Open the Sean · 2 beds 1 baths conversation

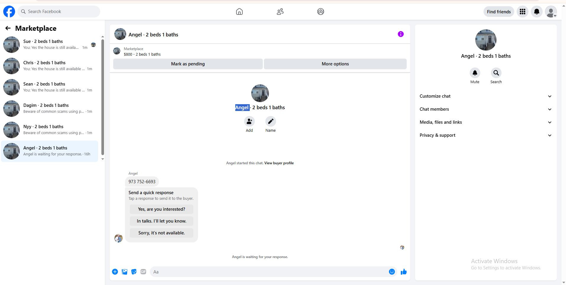pos(50,87)
